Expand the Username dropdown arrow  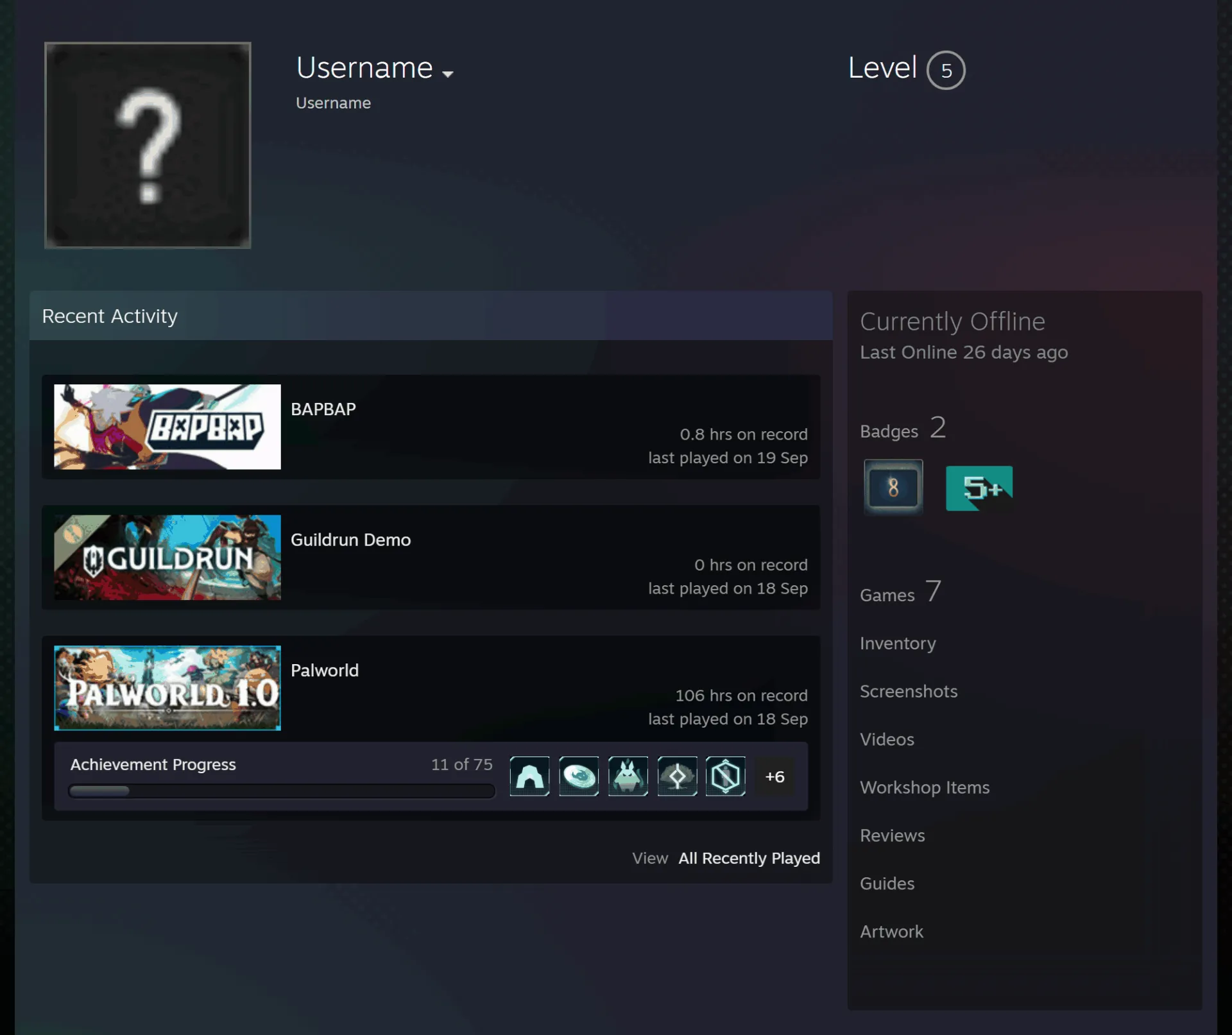448,74
